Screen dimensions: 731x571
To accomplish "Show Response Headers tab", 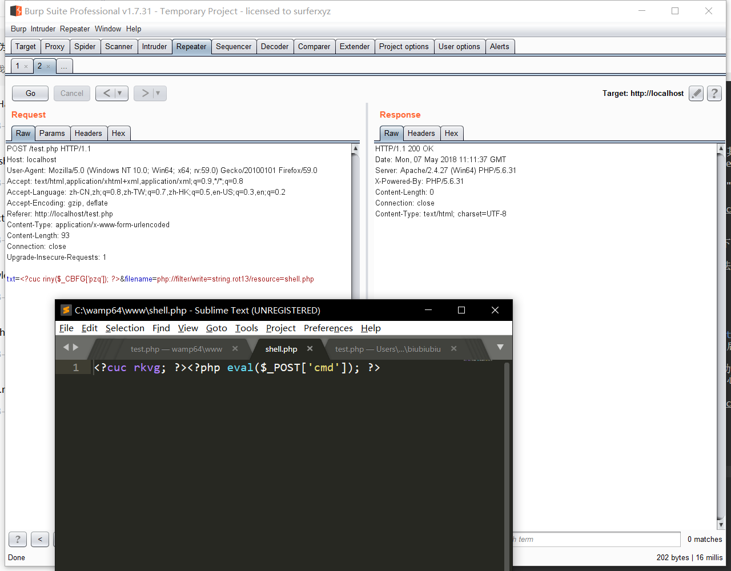I will point(421,133).
